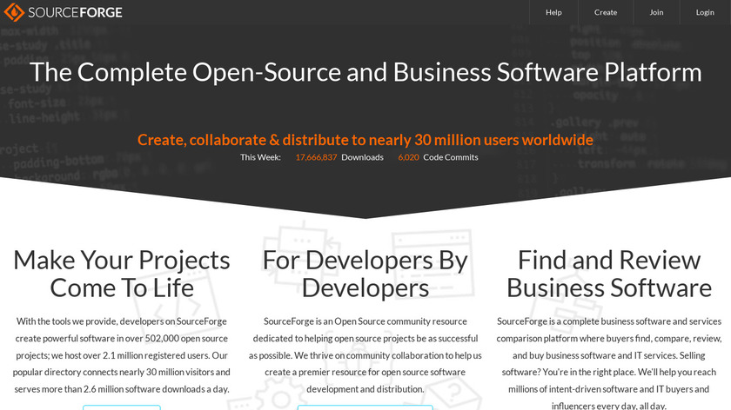Click the main platform headline text
Image resolution: width=731 pixels, height=410 pixels.
(x=365, y=71)
